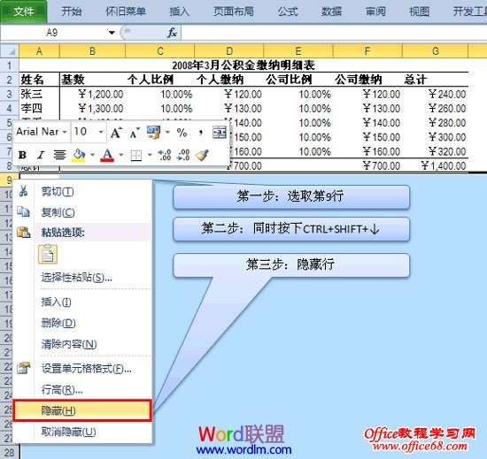
Task: Choose 插入(I) in the context menu
Action: pyautogui.click(x=82, y=302)
